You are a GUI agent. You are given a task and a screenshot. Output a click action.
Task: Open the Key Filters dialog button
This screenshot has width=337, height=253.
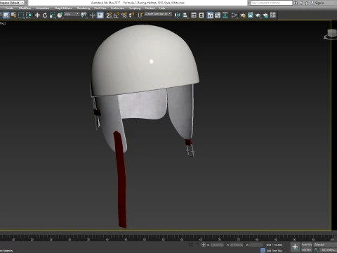pos(328,250)
